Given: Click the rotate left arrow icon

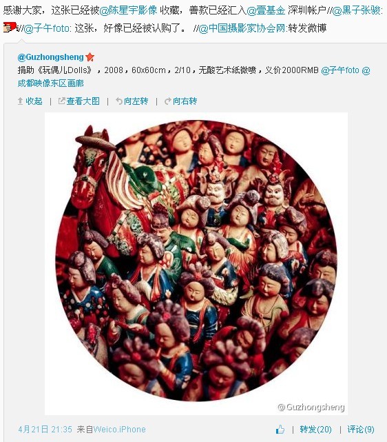Looking at the screenshot, I should click(x=119, y=101).
